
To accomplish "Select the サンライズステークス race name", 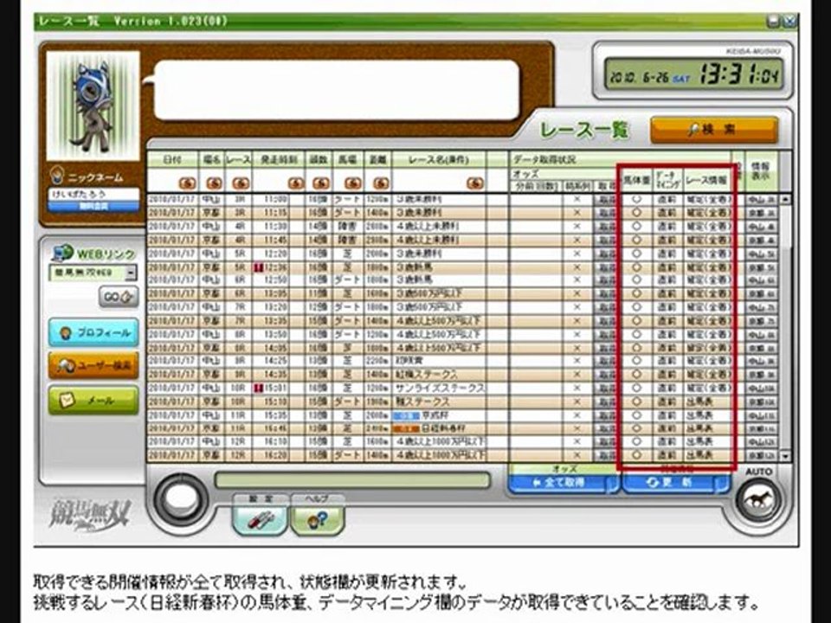I will 441,389.
